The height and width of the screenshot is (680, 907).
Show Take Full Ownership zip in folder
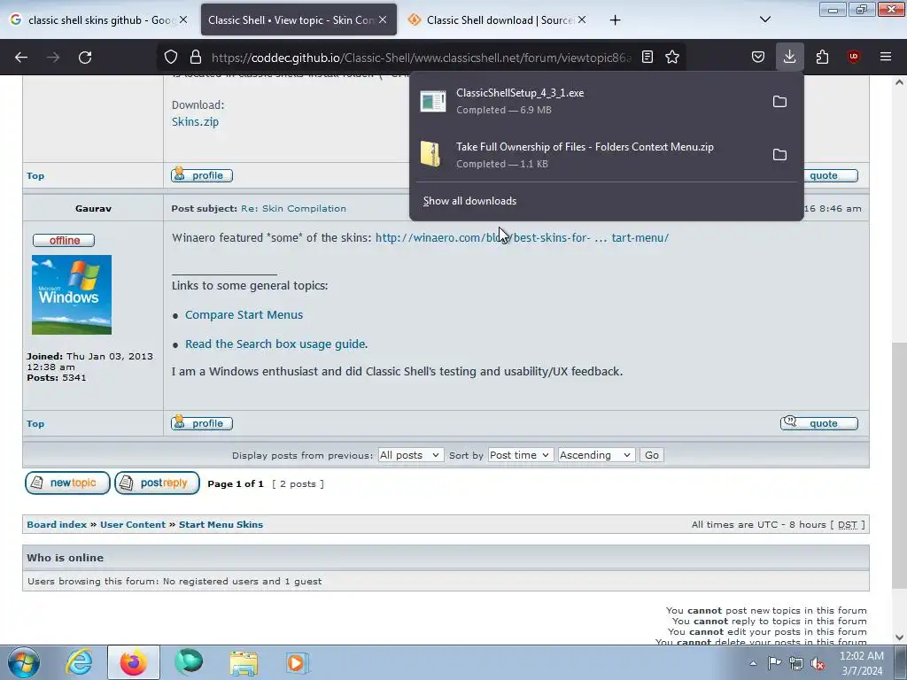779,154
